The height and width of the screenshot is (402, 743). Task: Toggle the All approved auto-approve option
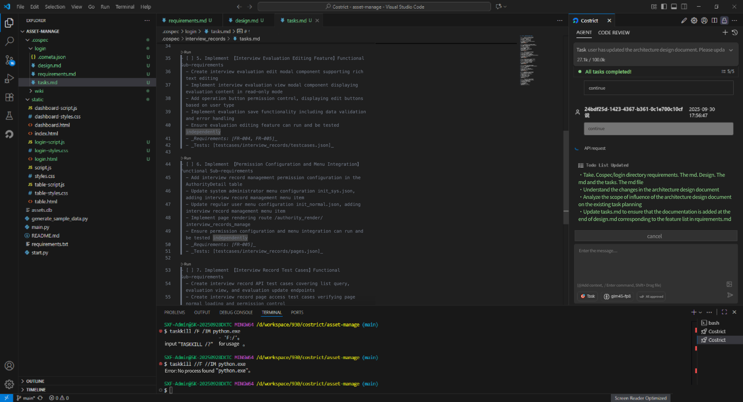[x=651, y=296]
